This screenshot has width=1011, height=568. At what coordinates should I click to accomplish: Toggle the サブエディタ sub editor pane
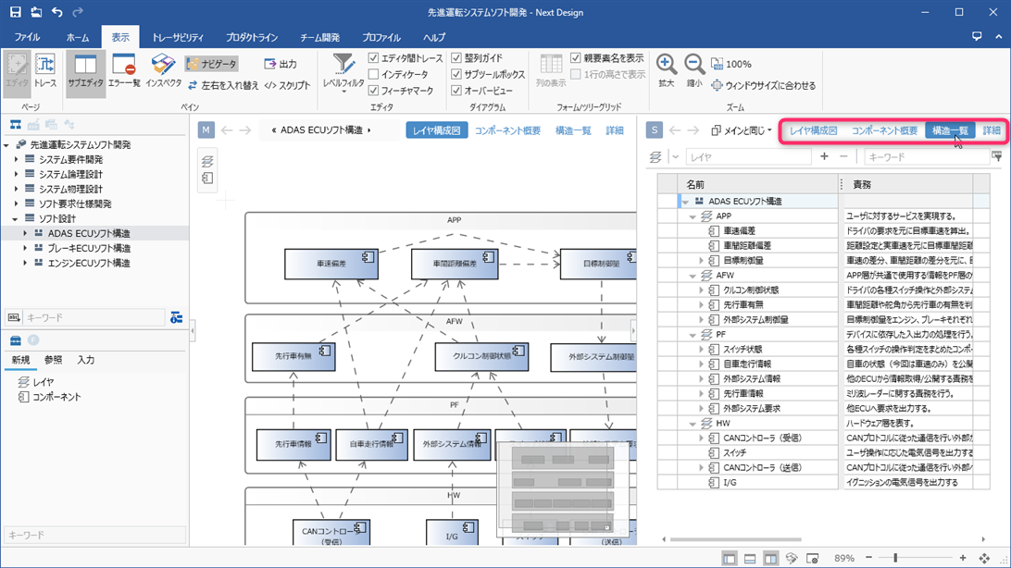(x=85, y=70)
